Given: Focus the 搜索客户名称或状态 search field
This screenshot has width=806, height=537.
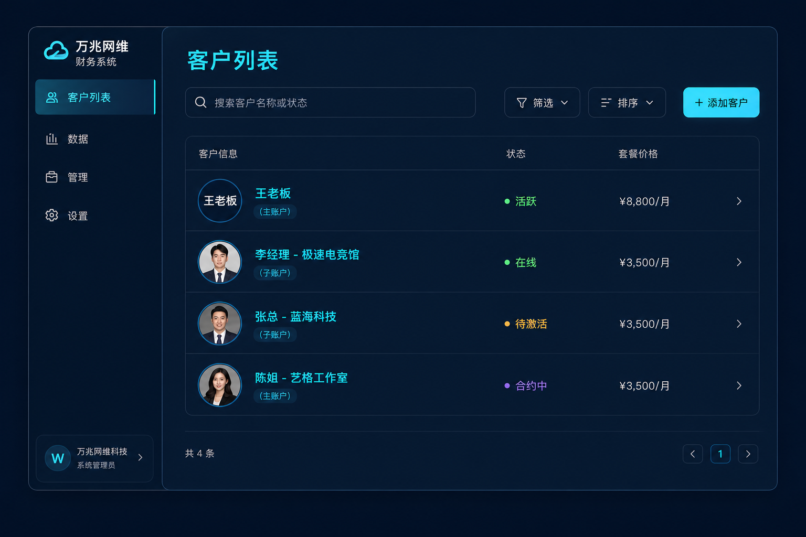Looking at the screenshot, I should click(331, 102).
